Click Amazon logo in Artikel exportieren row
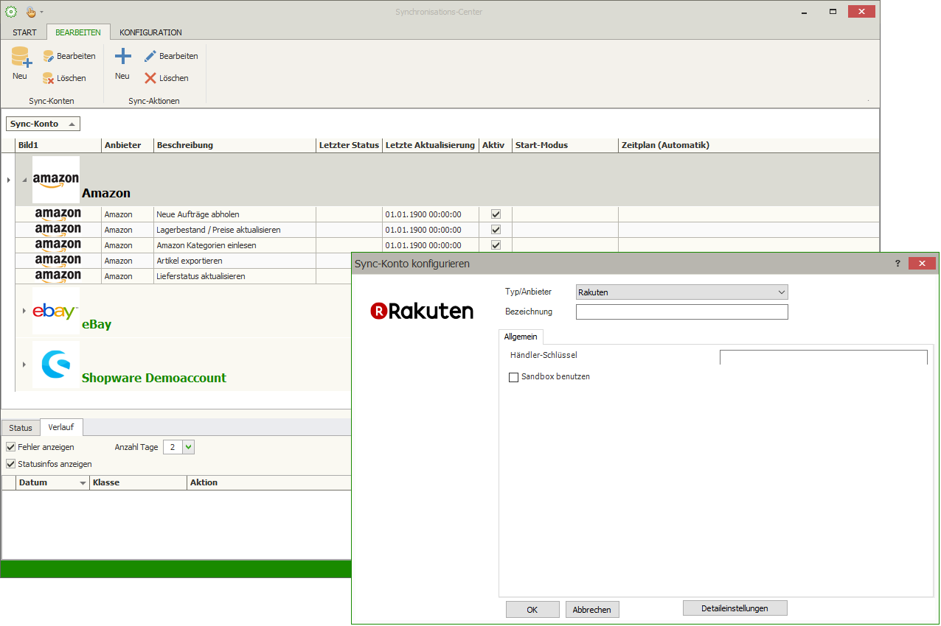 58,261
